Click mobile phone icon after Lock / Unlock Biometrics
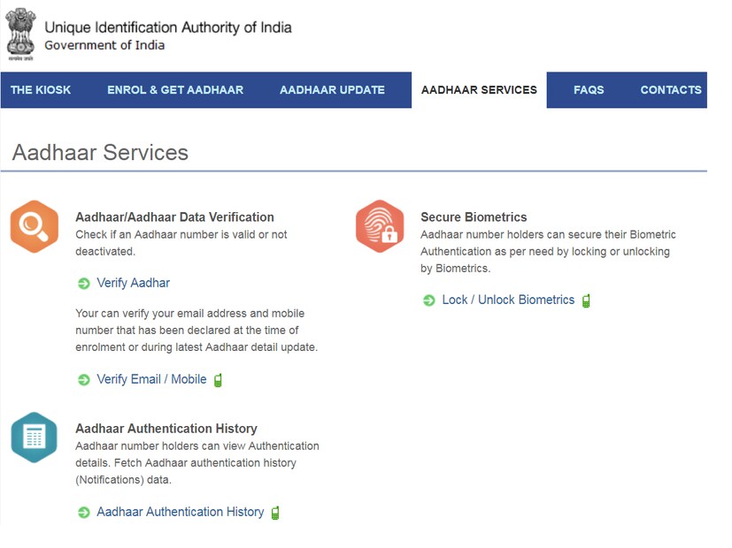The height and width of the screenshot is (548, 732). pyautogui.click(x=586, y=301)
